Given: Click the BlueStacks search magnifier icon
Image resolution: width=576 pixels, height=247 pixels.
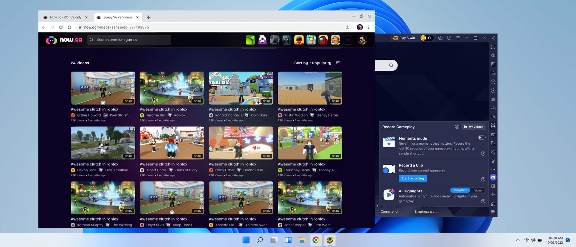Looking at the screenshot, I should (391, 65).
